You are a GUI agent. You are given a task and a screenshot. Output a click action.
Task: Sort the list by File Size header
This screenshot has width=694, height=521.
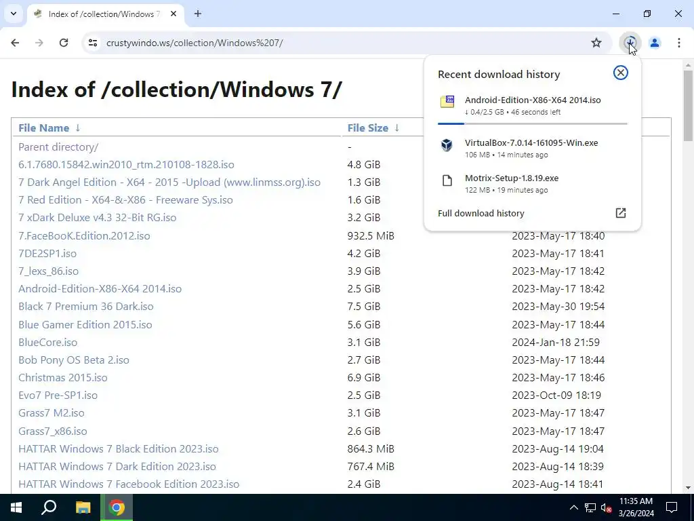click(368, 128)
